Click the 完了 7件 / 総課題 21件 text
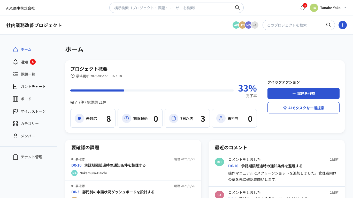Viewport: 353px width, 198px height. 88,102
